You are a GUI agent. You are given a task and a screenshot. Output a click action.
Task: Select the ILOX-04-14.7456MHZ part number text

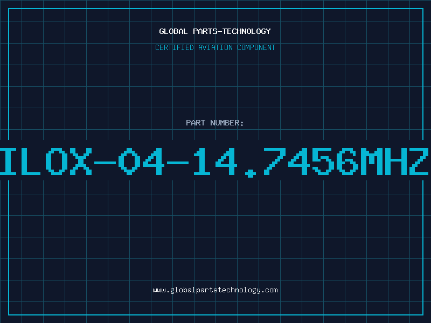pyautogui.click(x=214, y=162)
